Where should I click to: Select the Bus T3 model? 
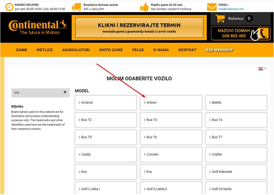(x=171, y=120)
